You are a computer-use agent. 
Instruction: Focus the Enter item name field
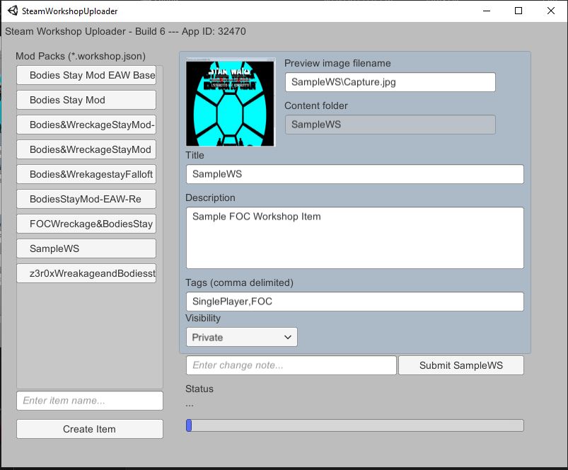click(x=89, y=401)
